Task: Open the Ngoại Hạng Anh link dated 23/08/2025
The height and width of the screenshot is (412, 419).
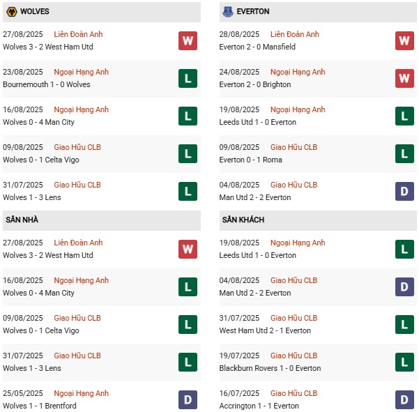Action: click(81, 72)
